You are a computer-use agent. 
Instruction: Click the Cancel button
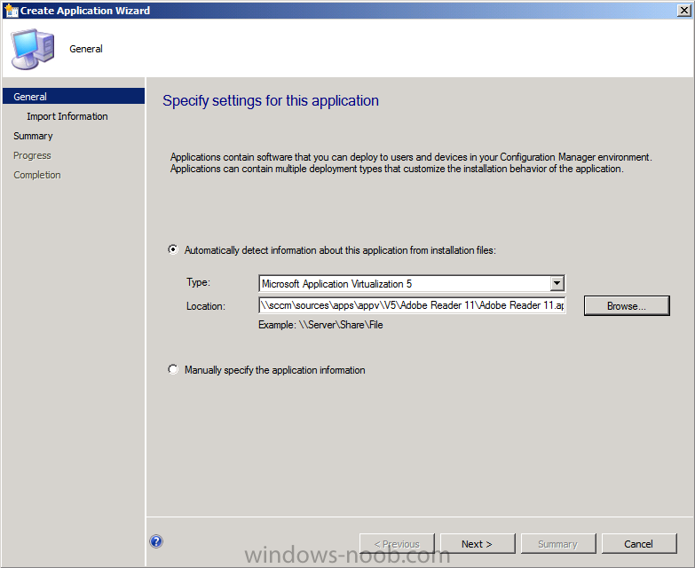pos(639,544)
